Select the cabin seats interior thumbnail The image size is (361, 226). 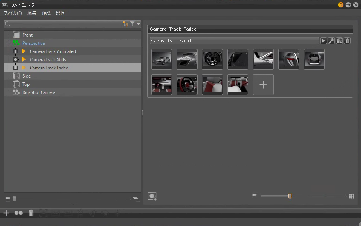click(238, 85)
